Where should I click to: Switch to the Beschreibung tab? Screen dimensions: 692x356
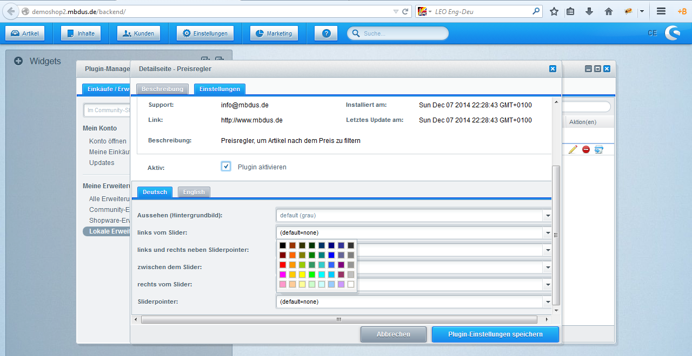[x=163, y=89]
